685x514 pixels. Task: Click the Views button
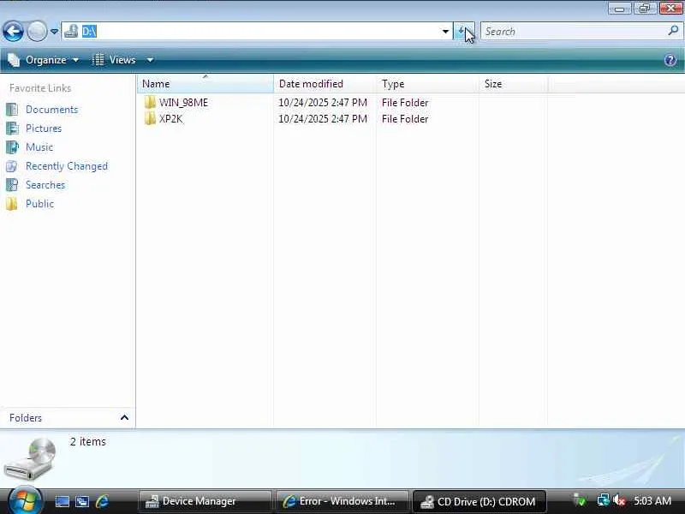tap(115, 60)
